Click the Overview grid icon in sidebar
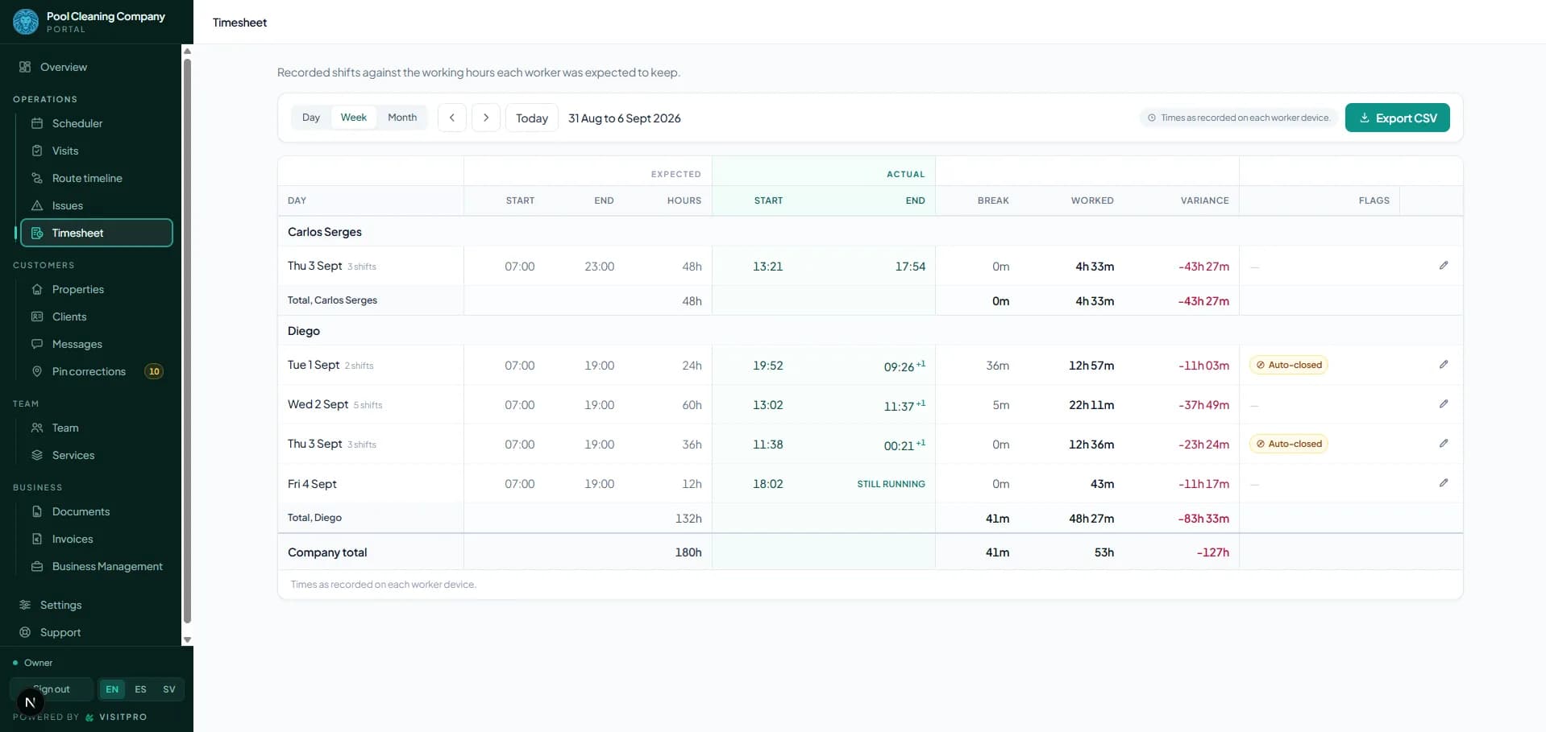 25,67
